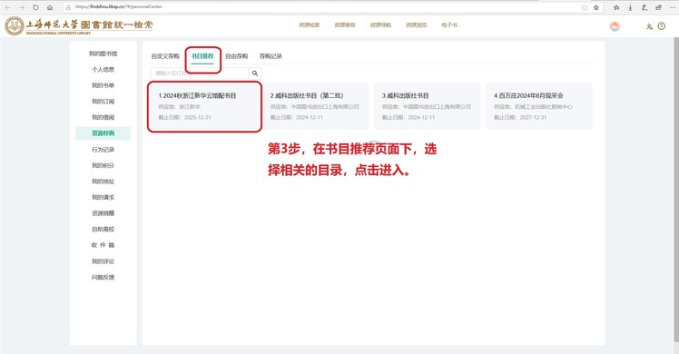Select 个人信息 in sidebar
Screen dimensions: 679x354
point(103,70)
